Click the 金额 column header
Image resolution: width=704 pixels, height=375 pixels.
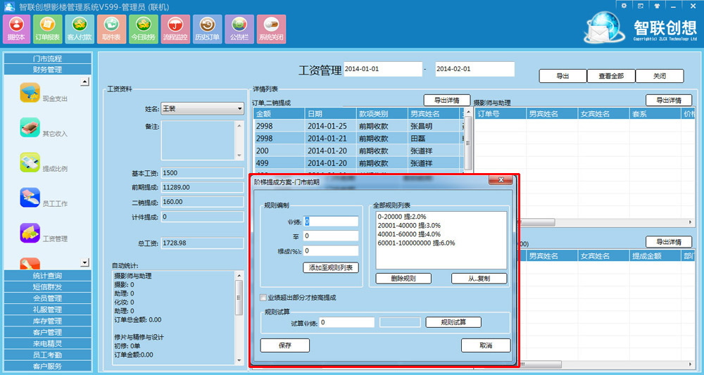(279, 114)
